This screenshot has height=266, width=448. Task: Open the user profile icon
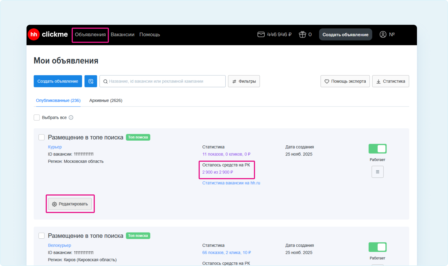[x=383, y=34]
